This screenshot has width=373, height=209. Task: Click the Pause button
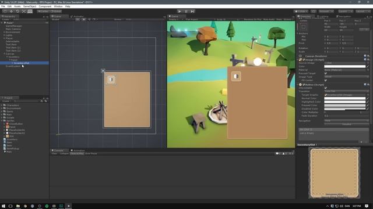186,12
